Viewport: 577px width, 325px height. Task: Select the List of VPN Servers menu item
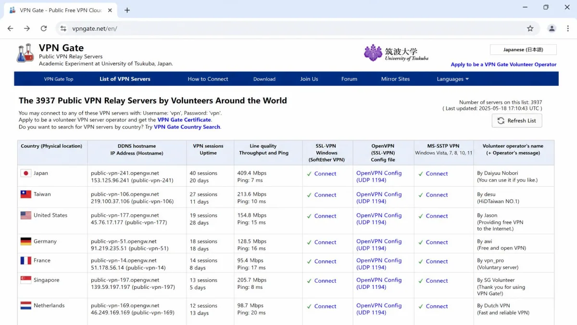tap(125, 79)
